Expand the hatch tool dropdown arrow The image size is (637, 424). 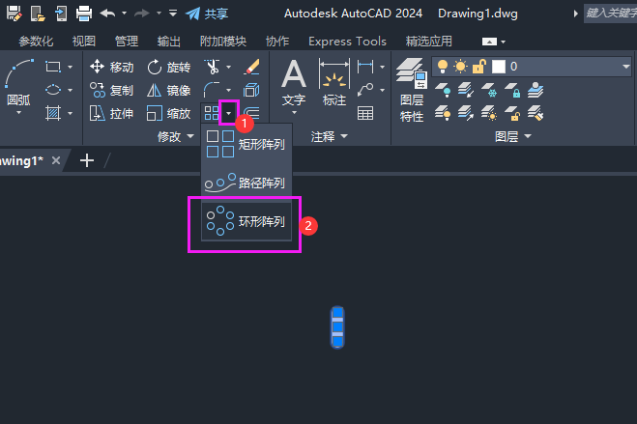click(70, 114)
